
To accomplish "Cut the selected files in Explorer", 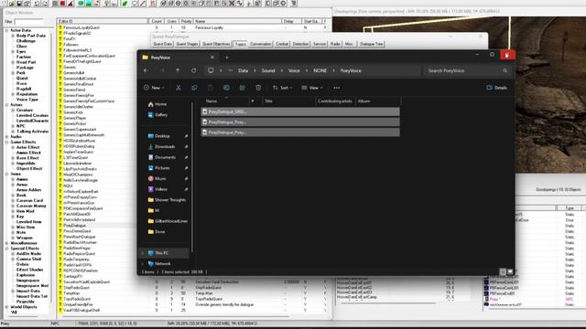I will pyautogui.click(x=179, y=88).
